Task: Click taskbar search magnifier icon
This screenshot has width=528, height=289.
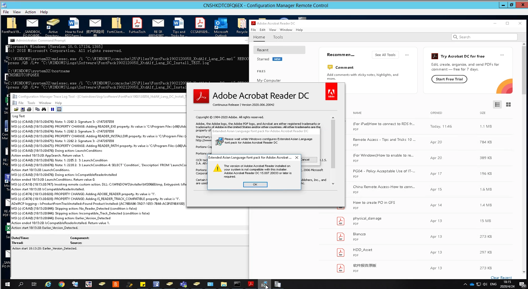Action: [21, 284]
